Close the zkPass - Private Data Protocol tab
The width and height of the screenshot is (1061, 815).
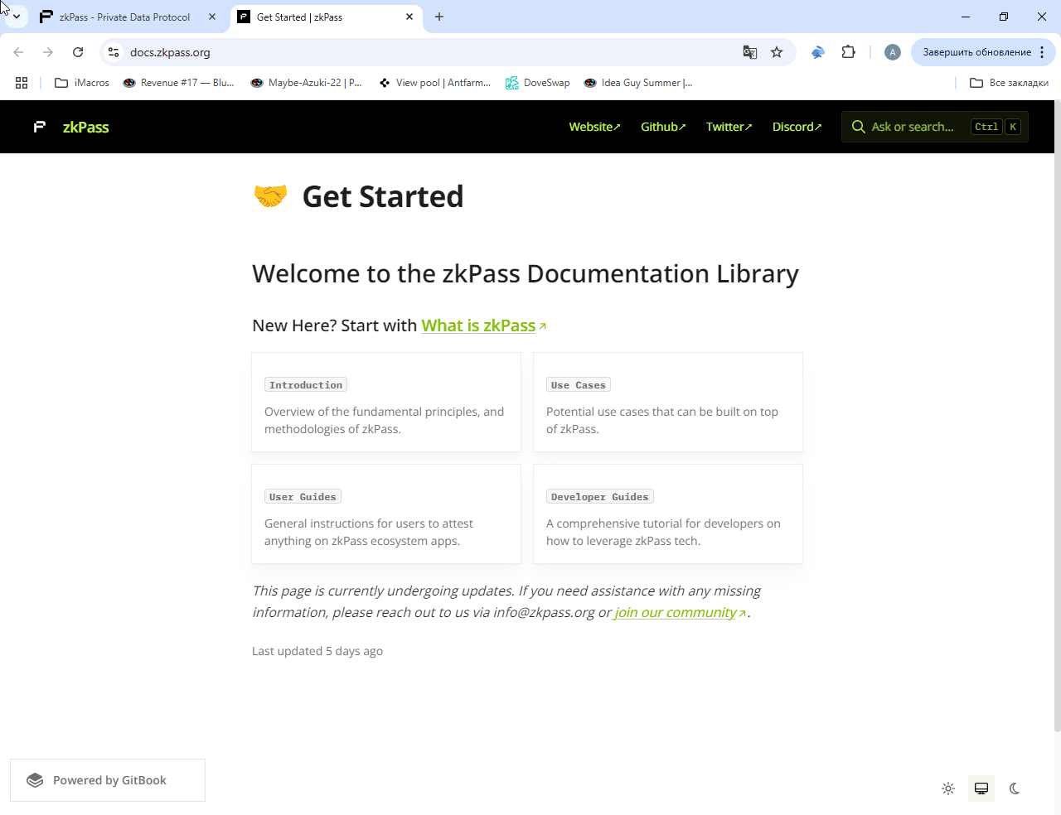click(212, 17)
